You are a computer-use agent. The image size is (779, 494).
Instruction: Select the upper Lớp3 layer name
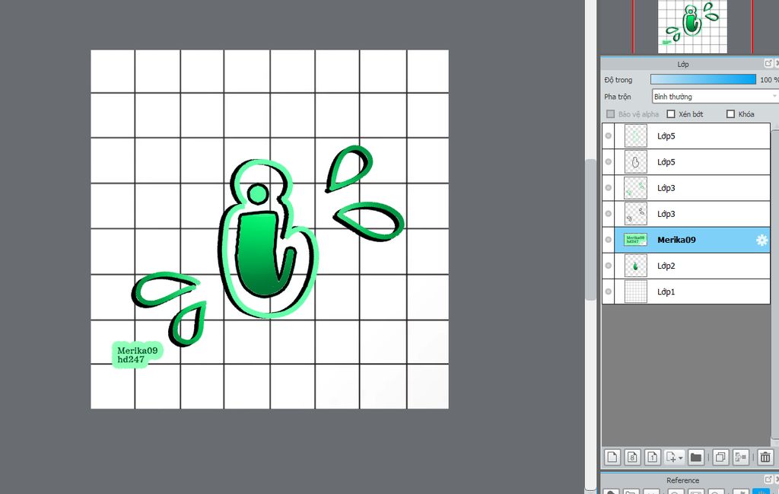[666, 188]
